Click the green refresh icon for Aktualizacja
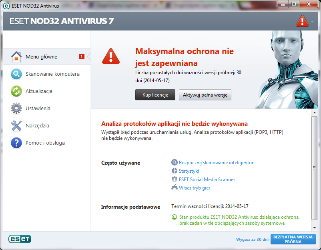Viewport: 321px width, 250px height. (16, 91)
